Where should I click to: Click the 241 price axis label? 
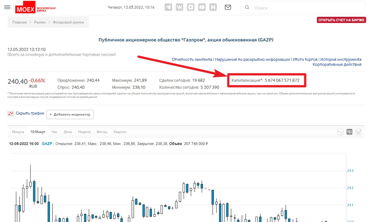click(x=350, y=205)
